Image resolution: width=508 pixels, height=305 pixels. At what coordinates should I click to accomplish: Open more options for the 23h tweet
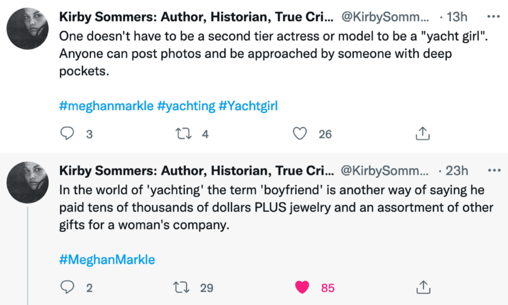click(494, 170)
